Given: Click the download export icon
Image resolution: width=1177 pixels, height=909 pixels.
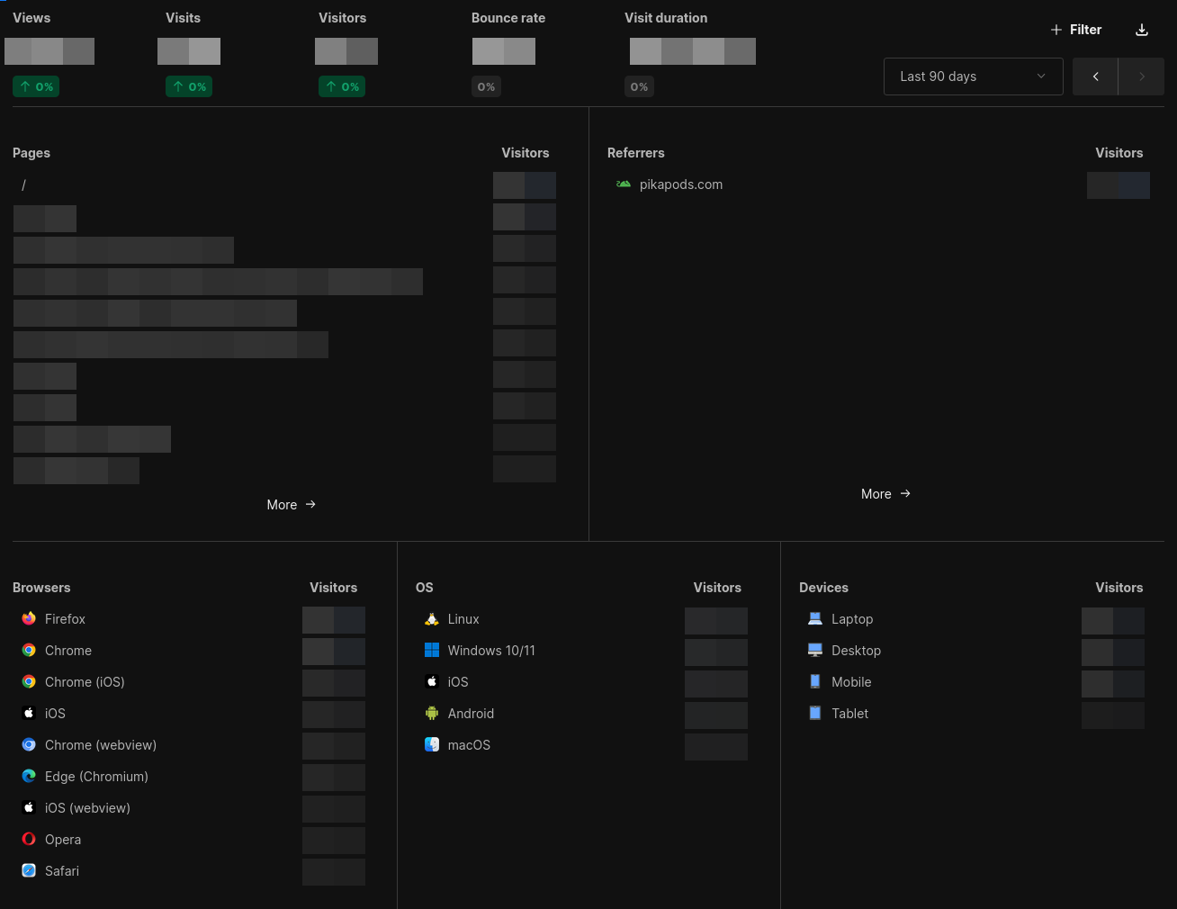Looking at the screenshot, I should click(x=1142, y=29).
